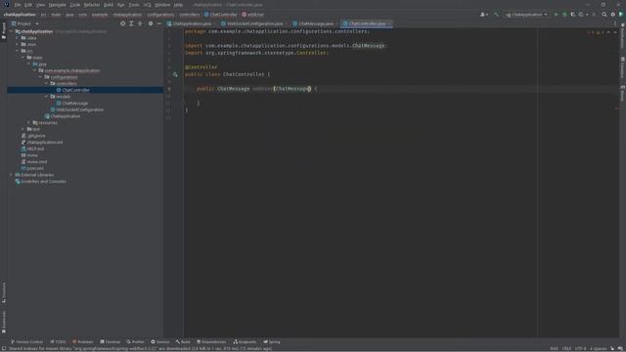This screenshot has width=626, height=352.
Task: Click chatApplication breadcrumb in navigation bar
Action: click(20, 15)
